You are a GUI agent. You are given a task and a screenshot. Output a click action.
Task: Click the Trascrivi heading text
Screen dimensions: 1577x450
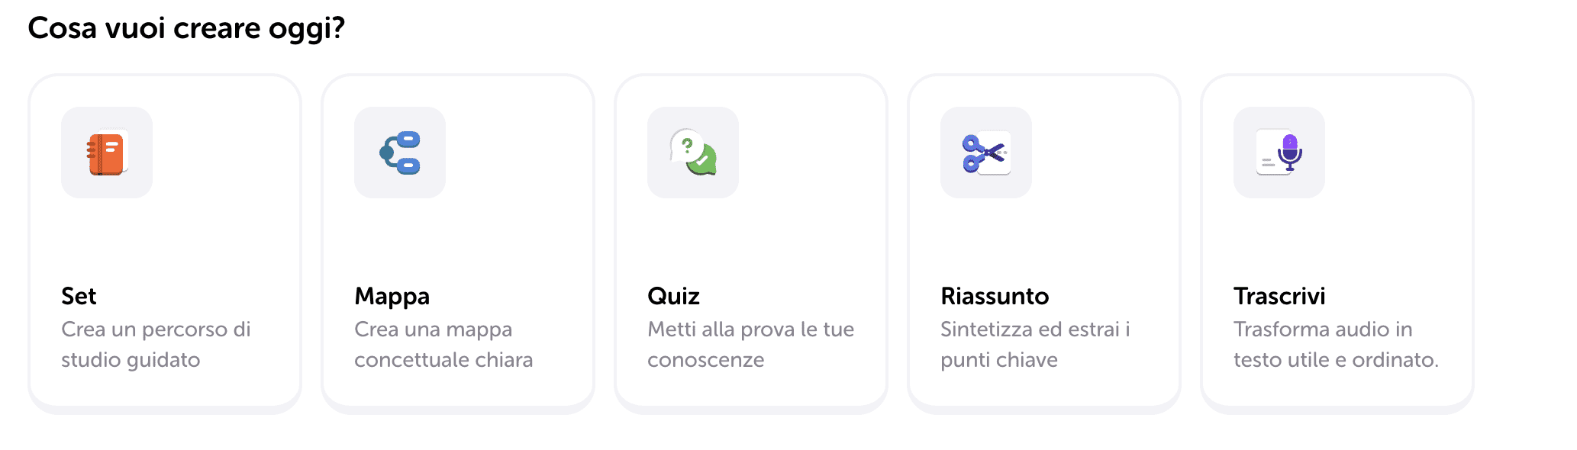tap(1279, 296)
